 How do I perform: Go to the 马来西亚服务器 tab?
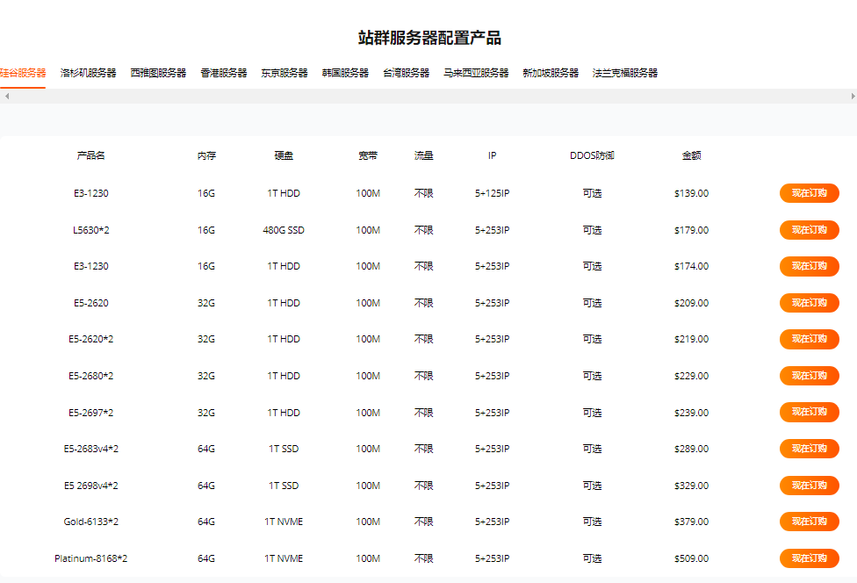476,73
